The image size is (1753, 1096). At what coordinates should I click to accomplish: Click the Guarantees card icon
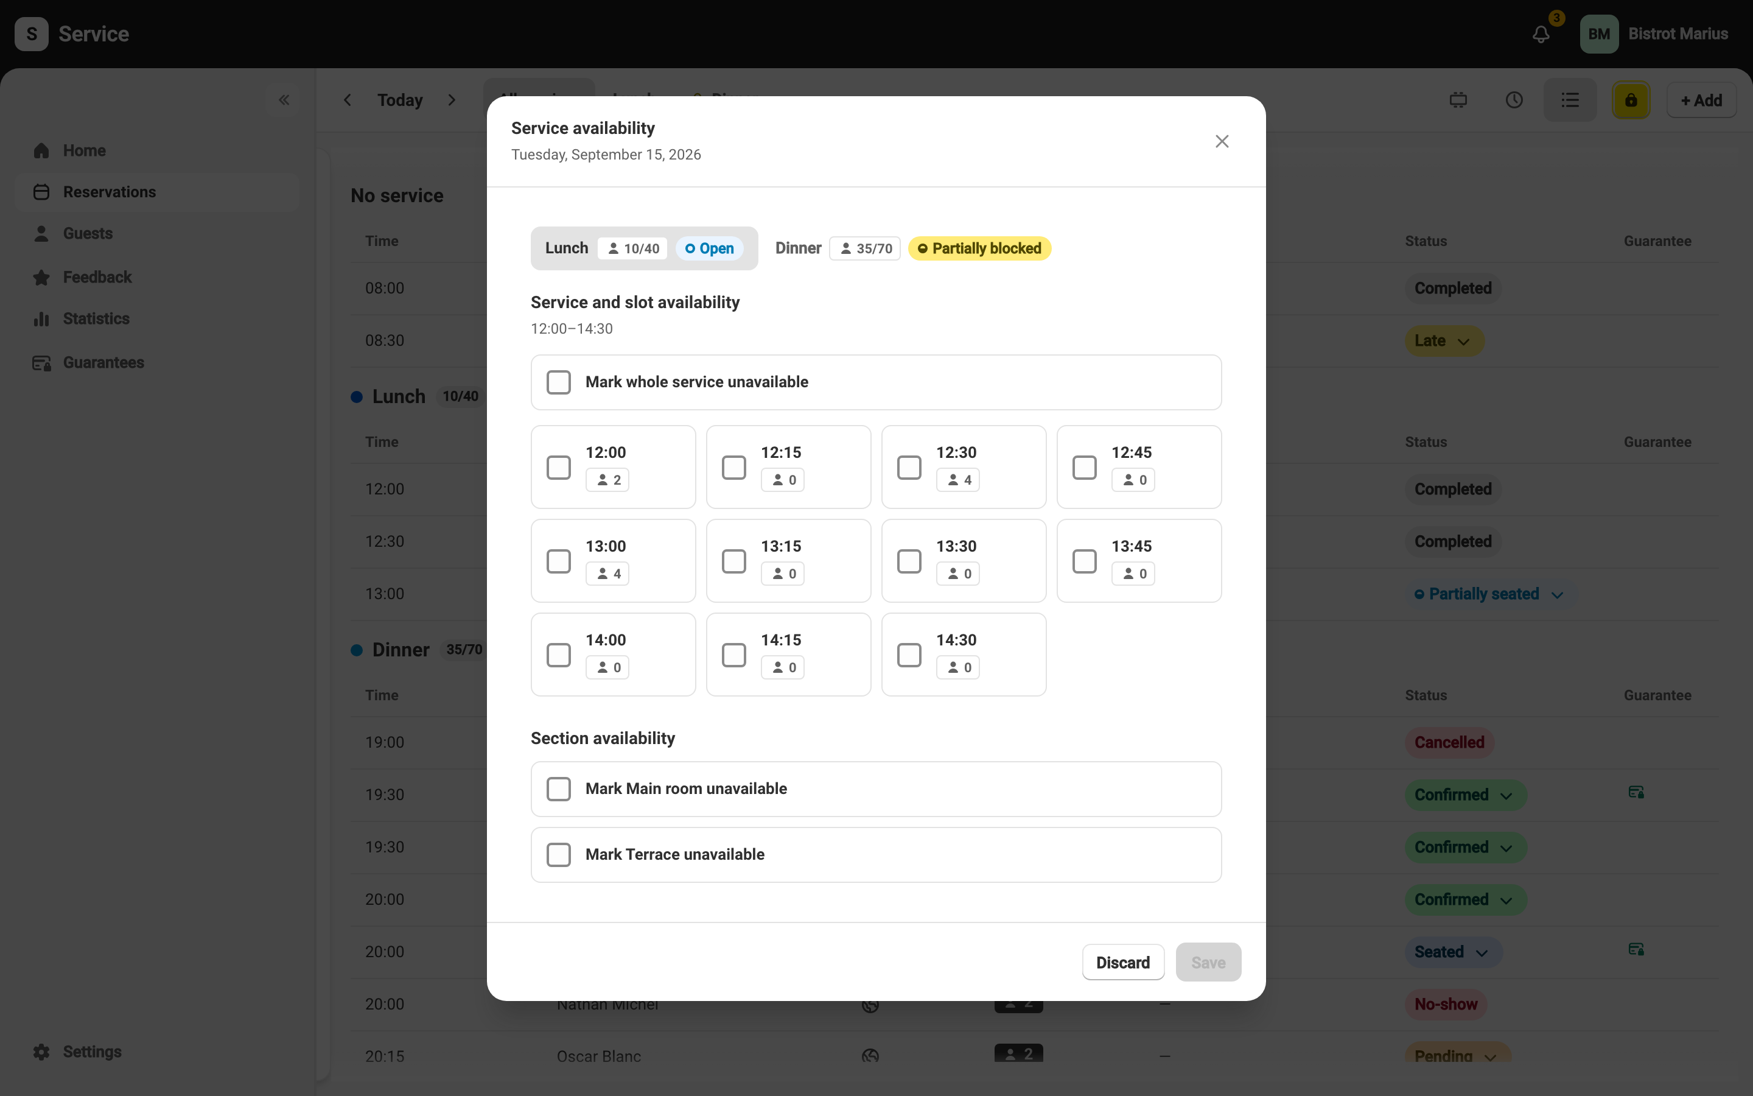point(41,362)
